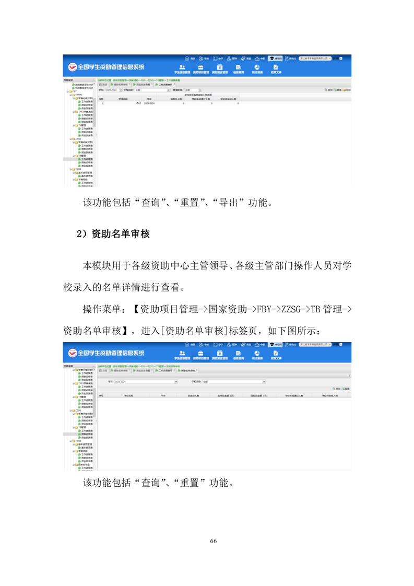Open 学生信息管理 module in second screenshot

click(182, 355)
